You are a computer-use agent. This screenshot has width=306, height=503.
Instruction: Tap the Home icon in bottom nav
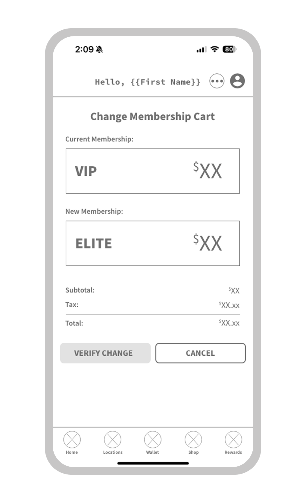coord(72,440)
